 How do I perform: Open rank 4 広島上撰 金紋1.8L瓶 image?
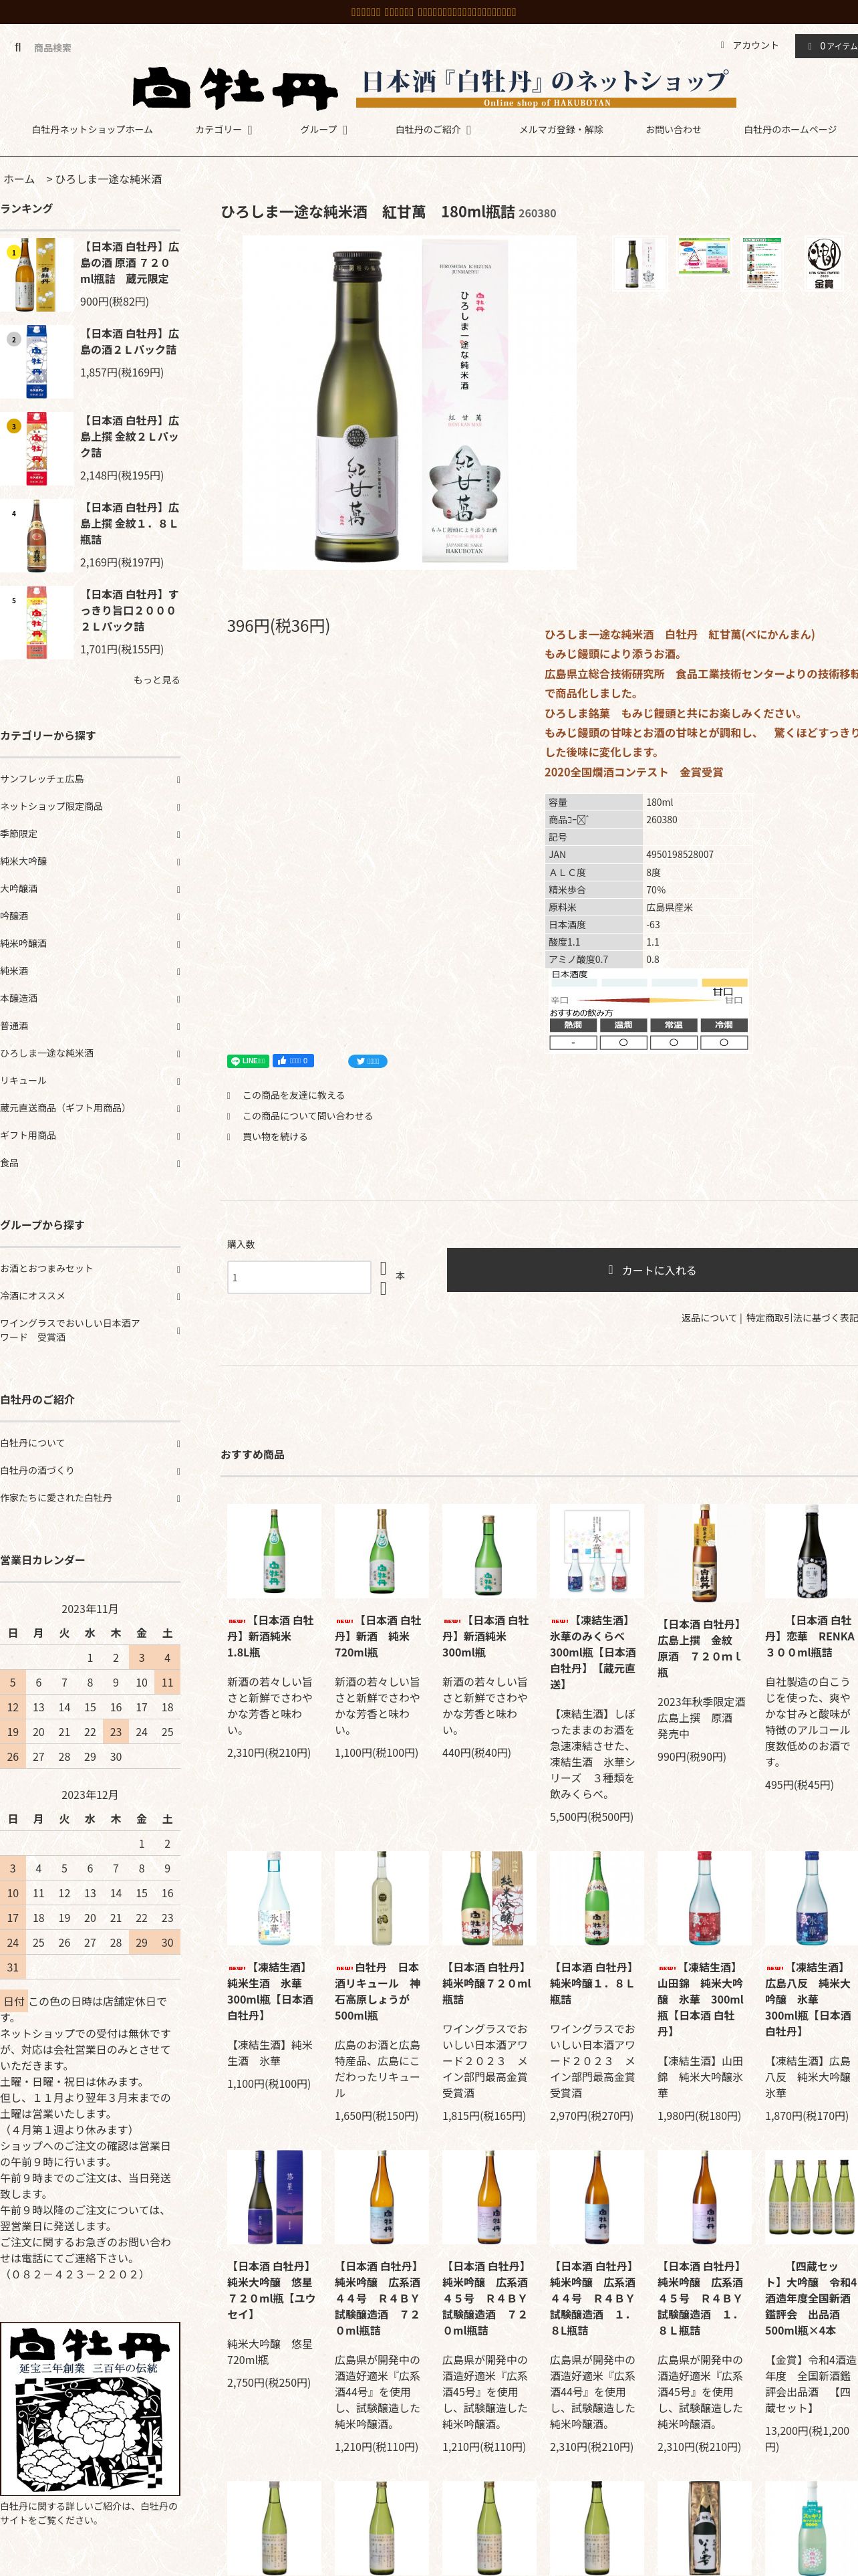tap(36, 535)
